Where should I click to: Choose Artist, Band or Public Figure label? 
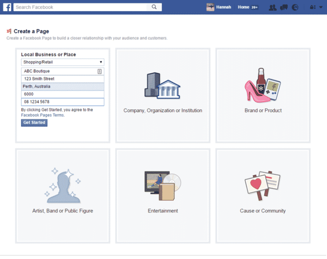coord(63,211)
